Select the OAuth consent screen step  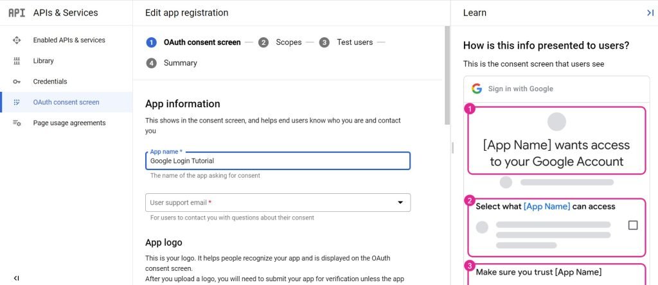pyautogui.click(x=194, y=42)
